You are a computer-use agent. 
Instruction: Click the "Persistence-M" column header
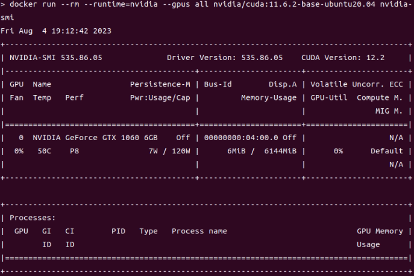(x=160, y=84)
